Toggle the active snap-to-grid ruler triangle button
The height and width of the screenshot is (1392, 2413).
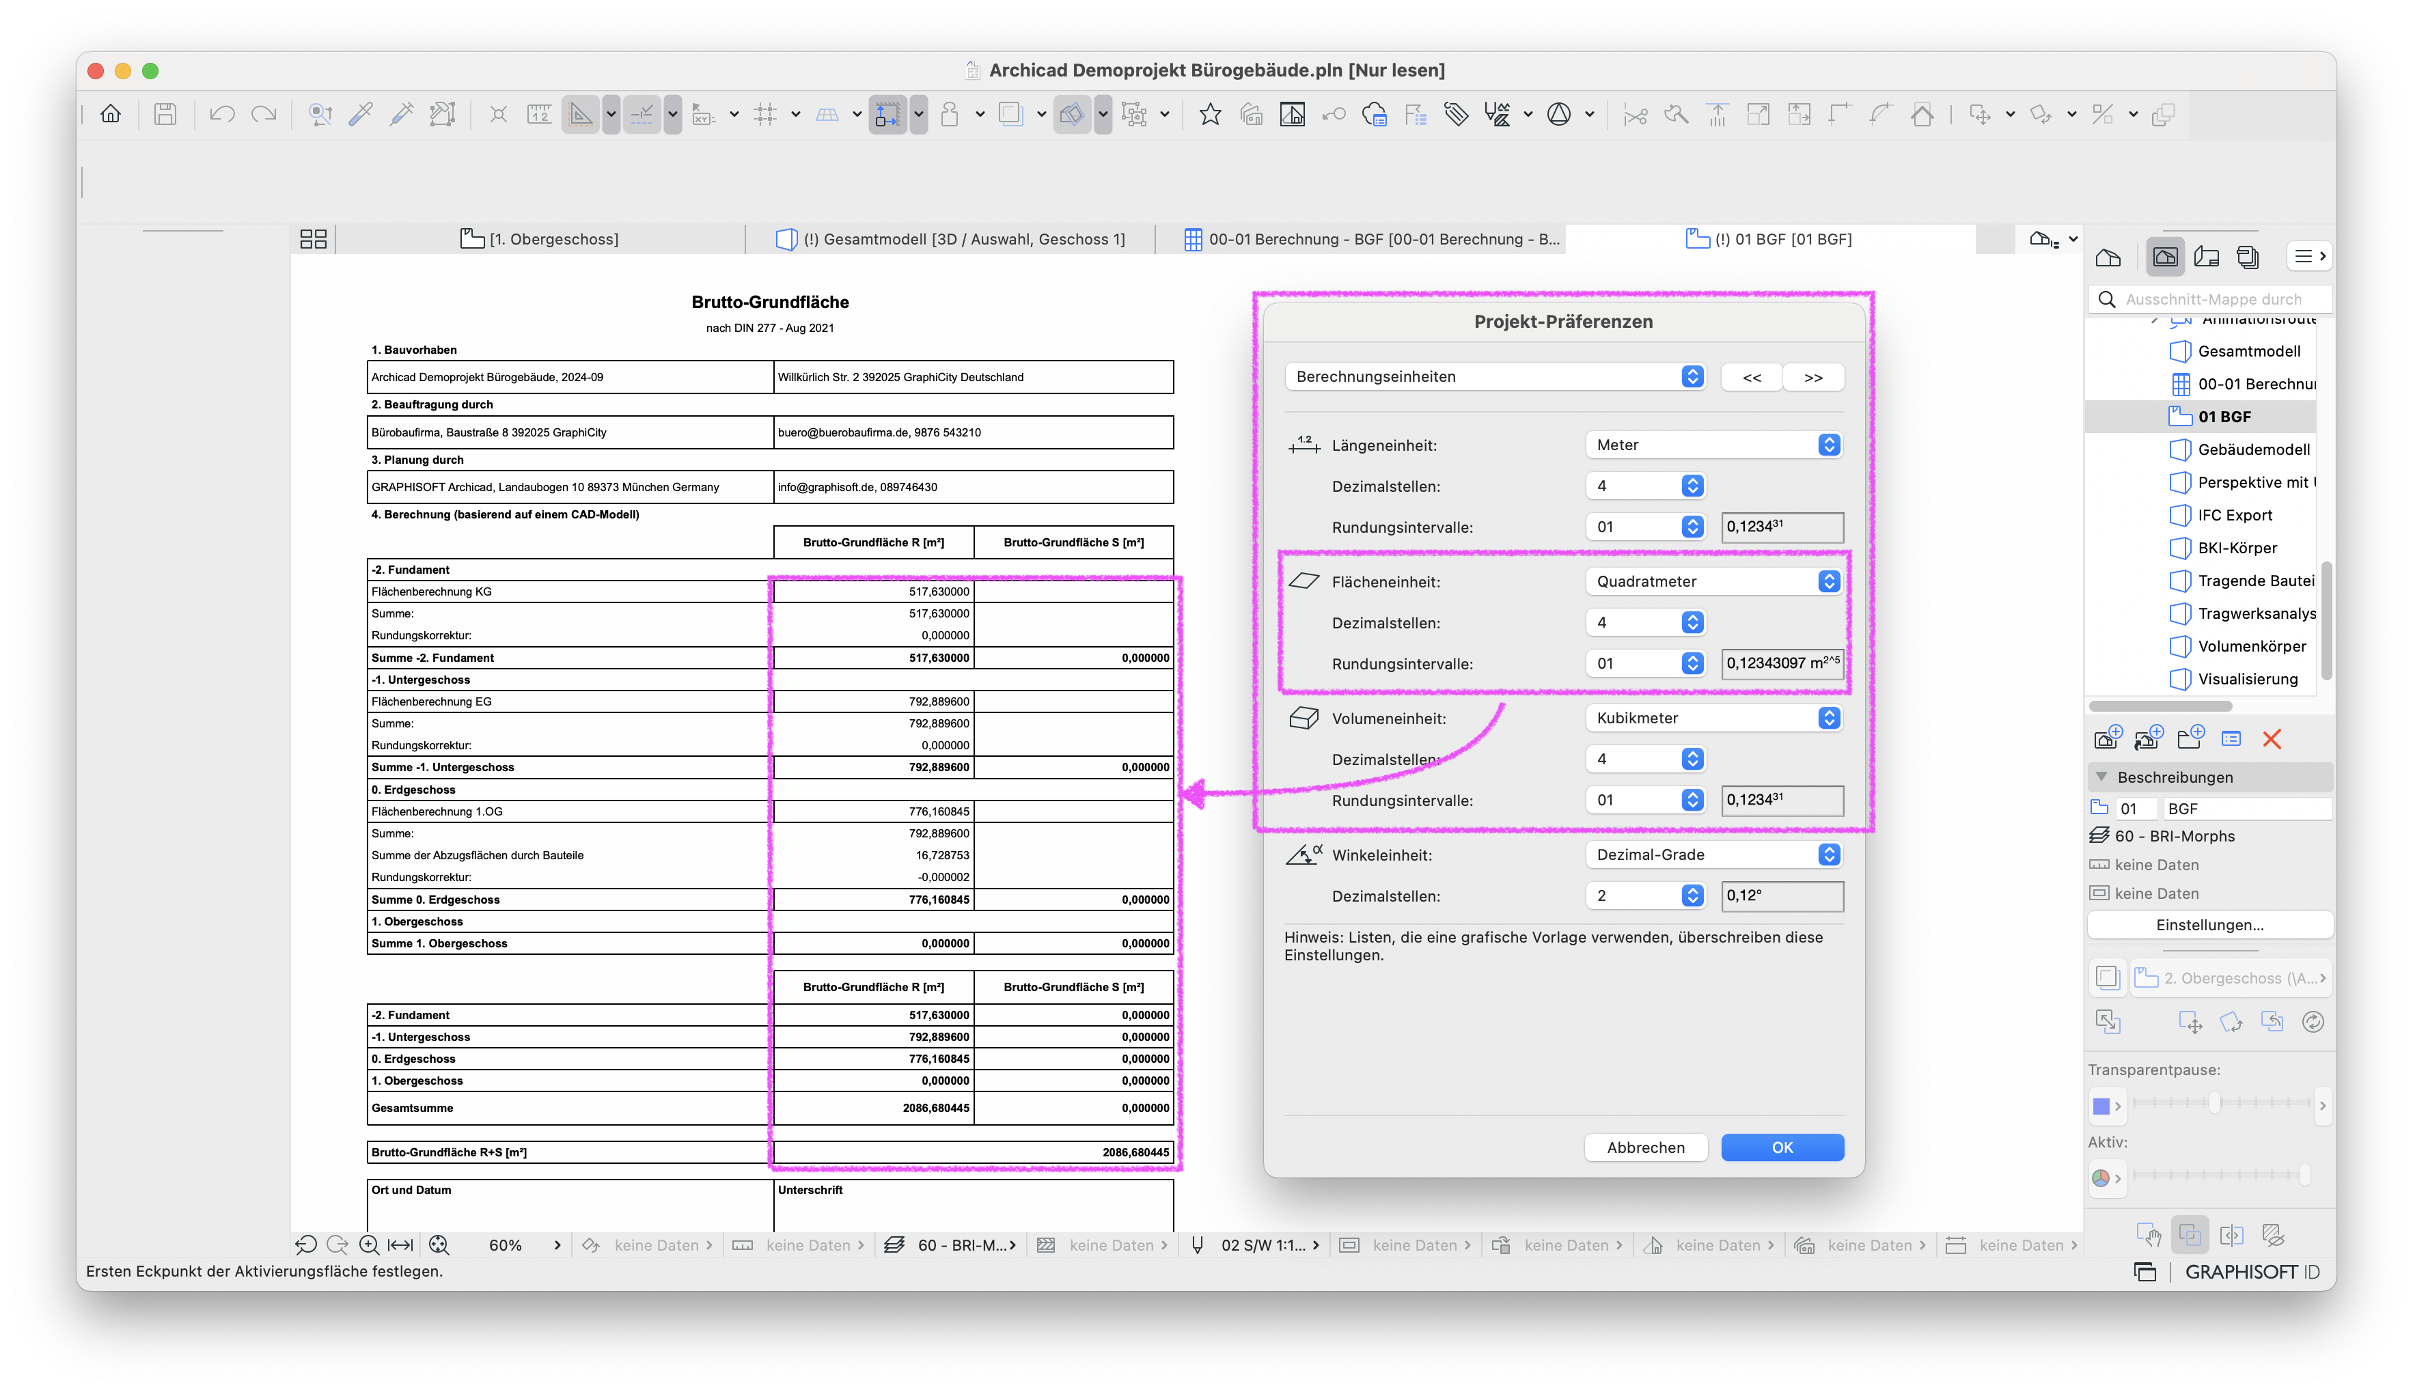(580, 115)
